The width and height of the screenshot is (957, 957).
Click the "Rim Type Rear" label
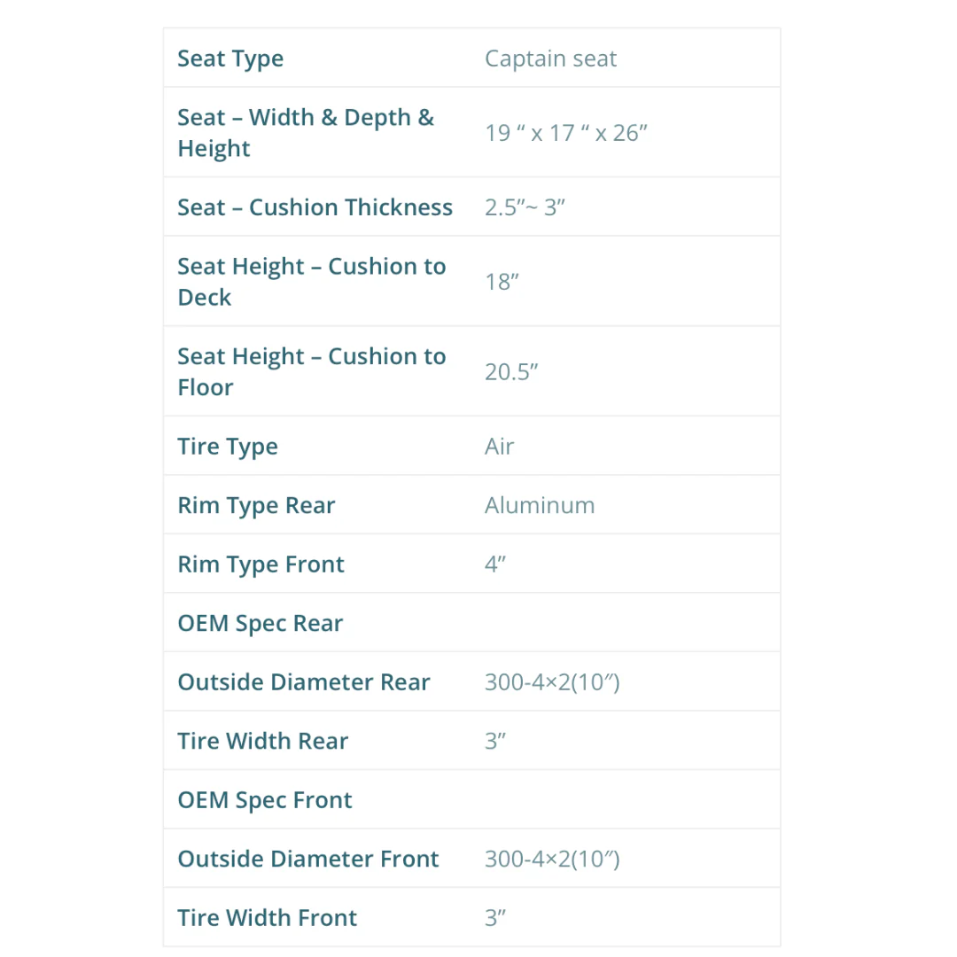[x=256, y=505]
